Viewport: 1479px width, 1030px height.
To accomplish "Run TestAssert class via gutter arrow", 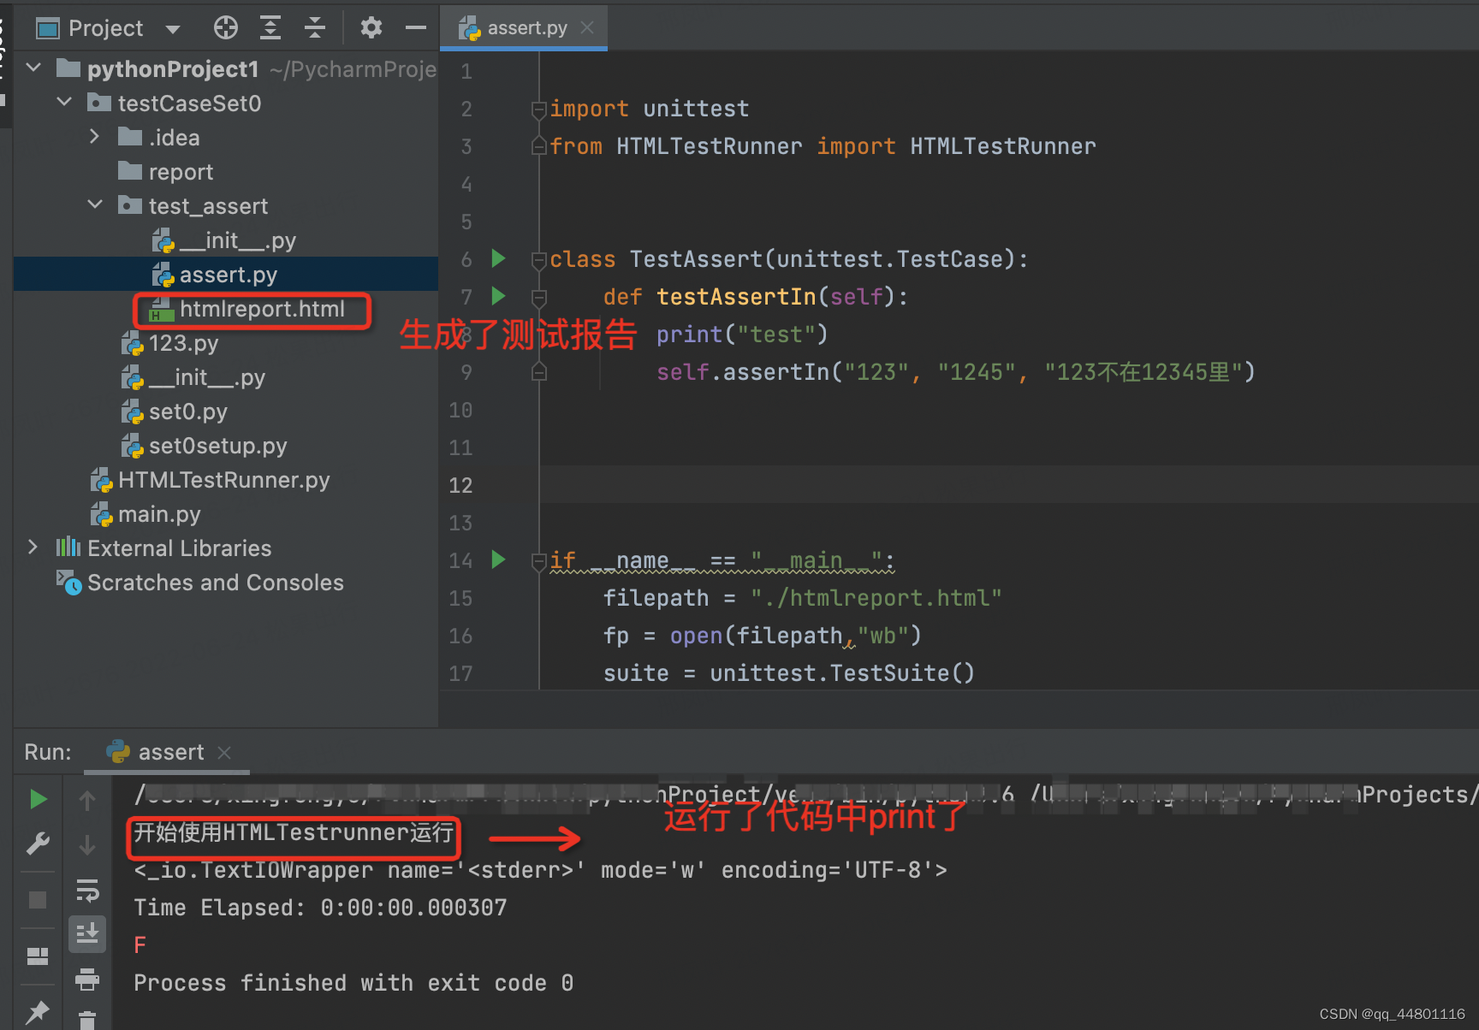I will pos(498,258).
